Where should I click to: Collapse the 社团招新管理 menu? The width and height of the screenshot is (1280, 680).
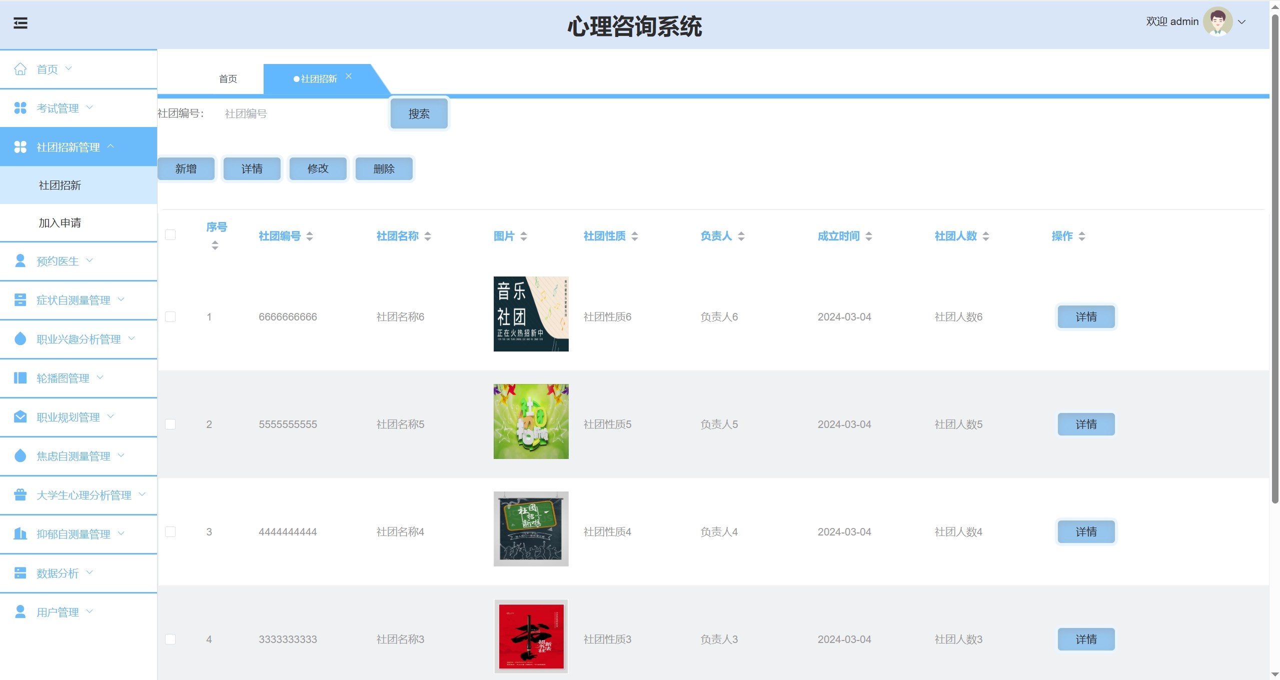68,147
